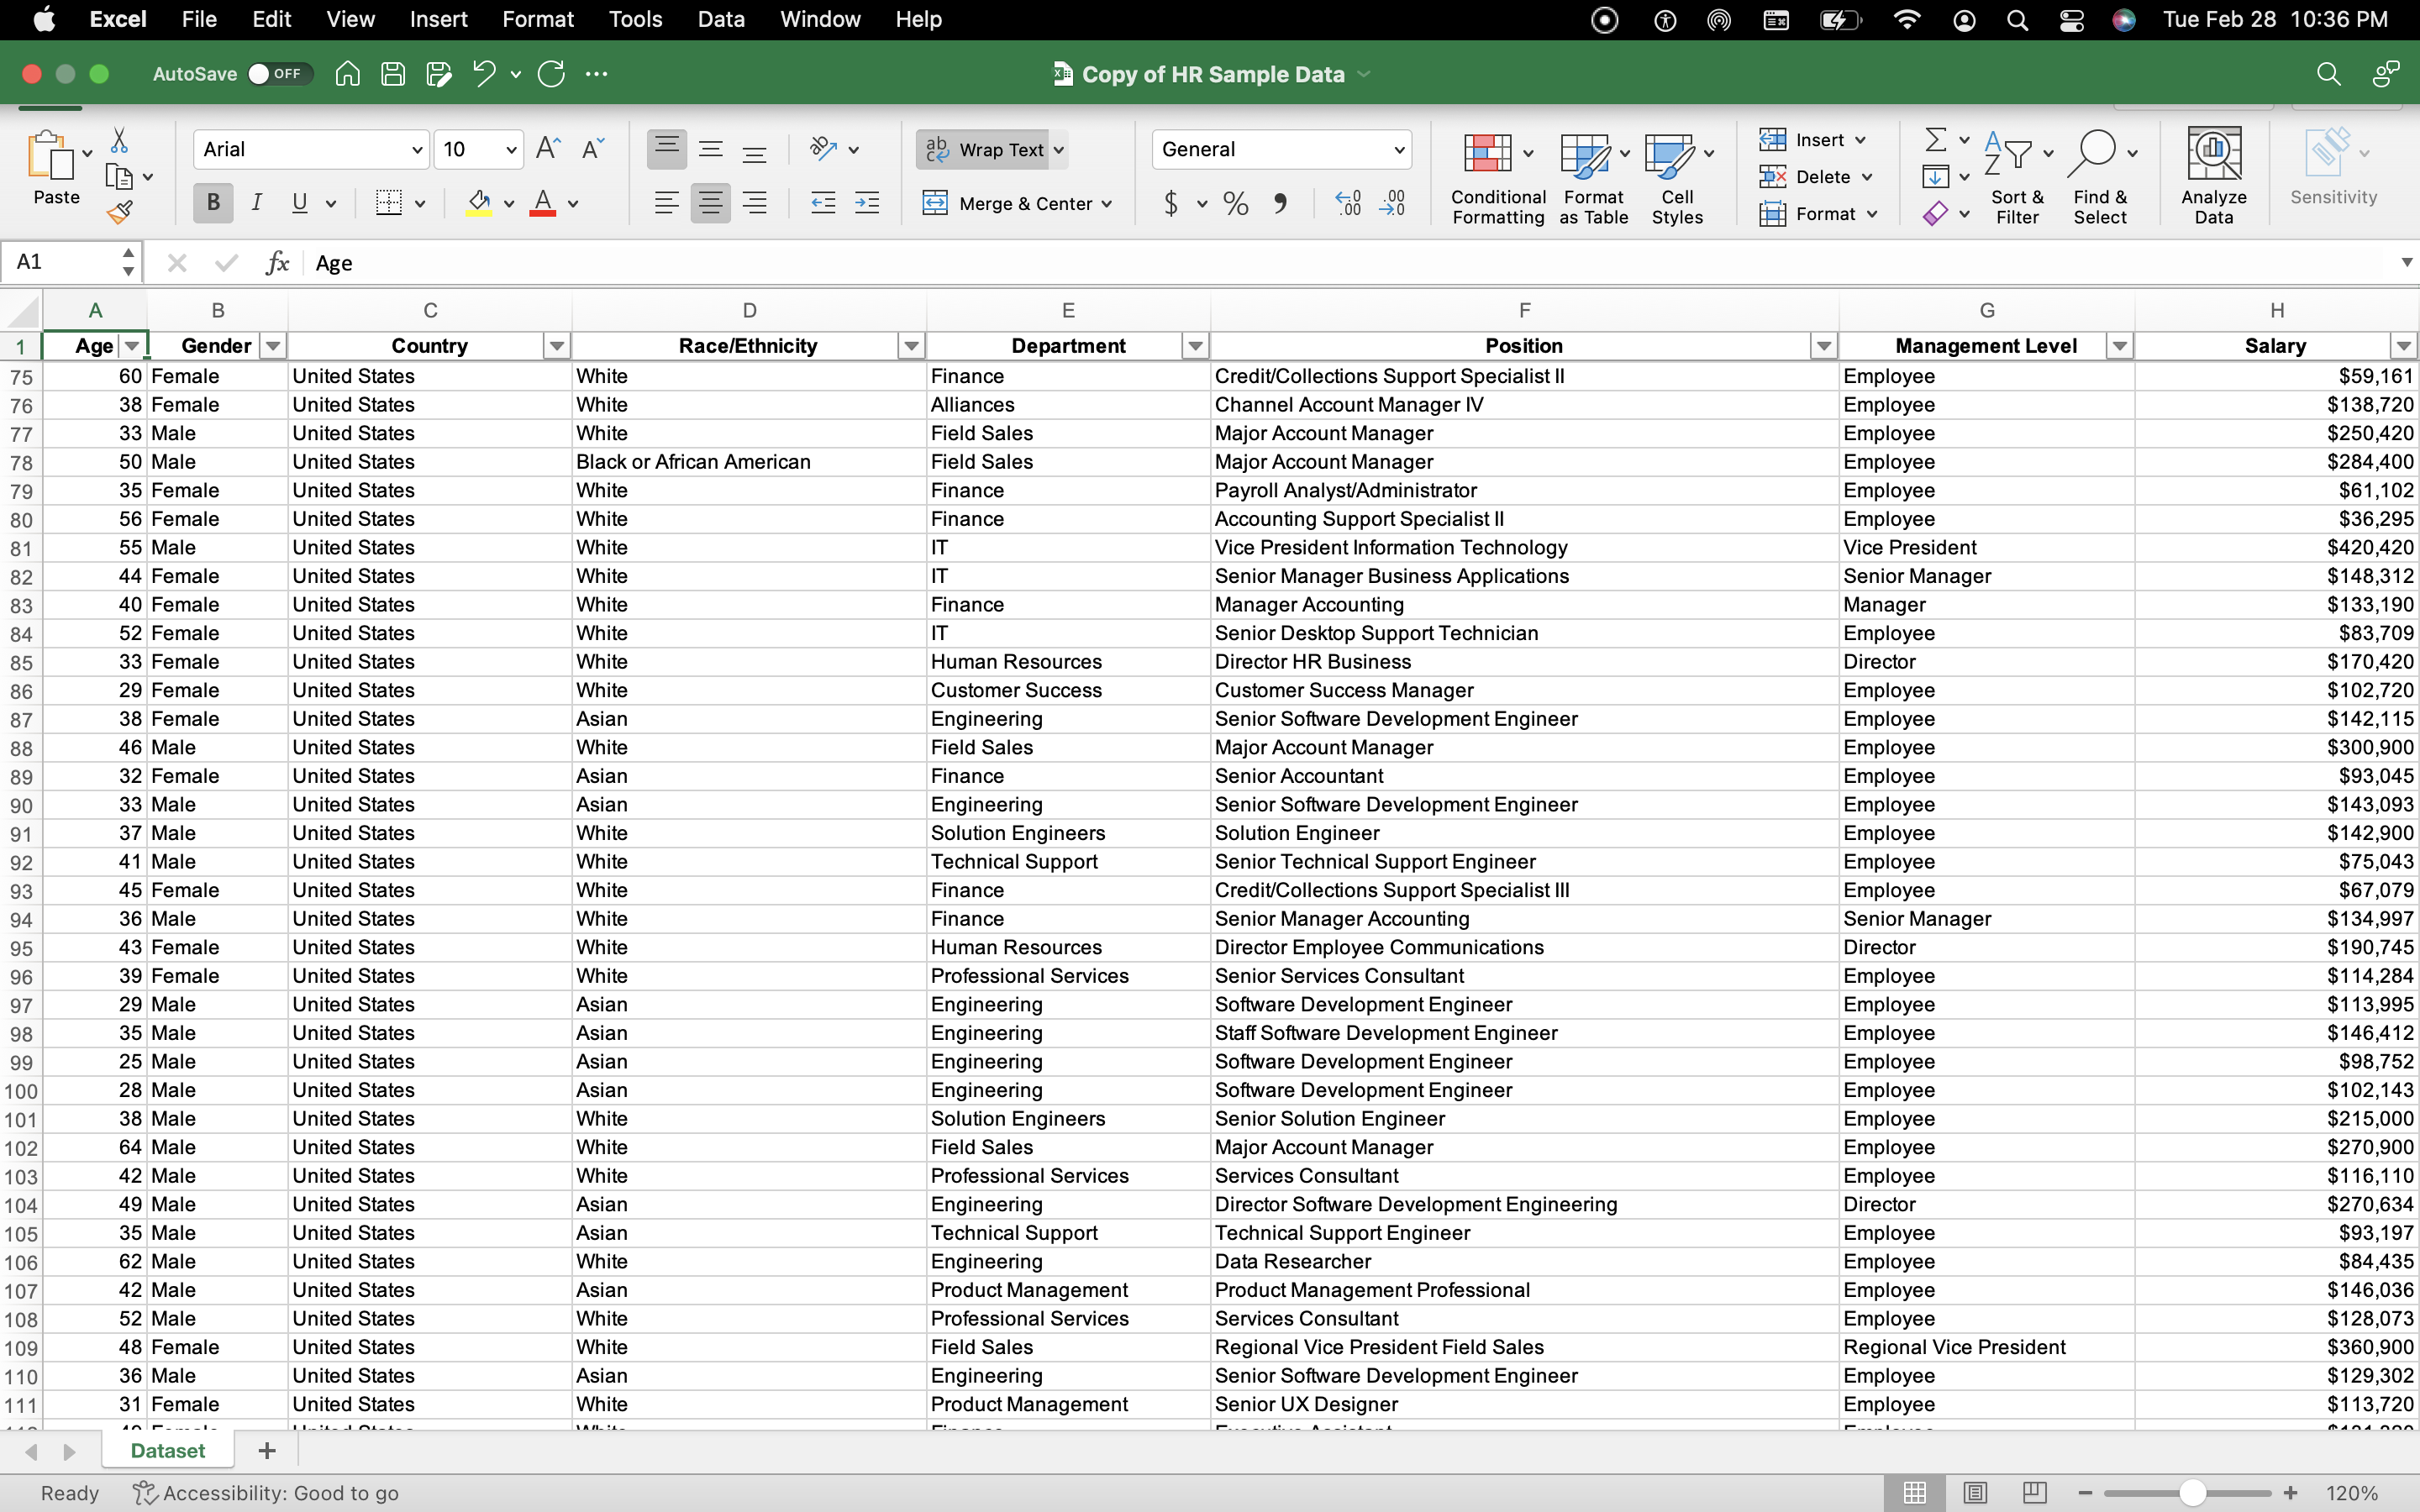The width and height of the screenshot is (2420, 1512).
Task: Toggle Bold formatting
Action: pos(213,203)
